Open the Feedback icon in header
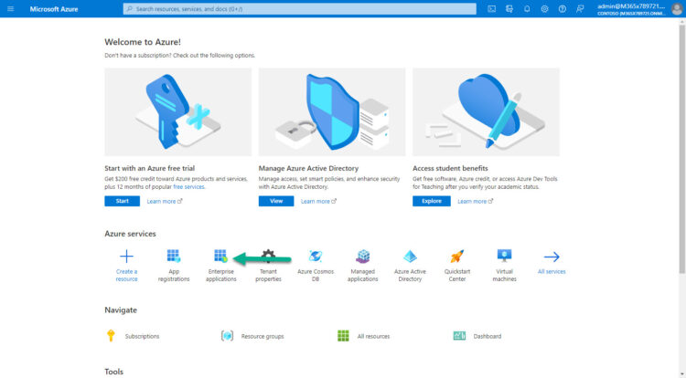Image resolution: width=686 pixels, height=378 pixels. (x=580, y=9)
